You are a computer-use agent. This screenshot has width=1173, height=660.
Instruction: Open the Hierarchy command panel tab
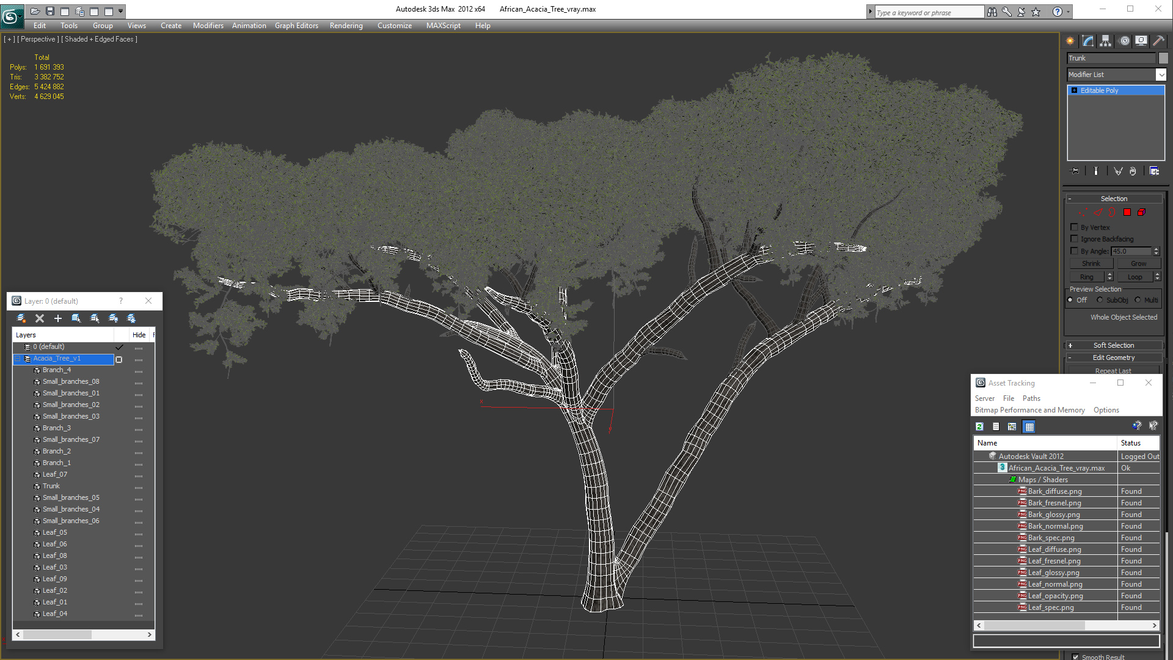point(1105,41)
